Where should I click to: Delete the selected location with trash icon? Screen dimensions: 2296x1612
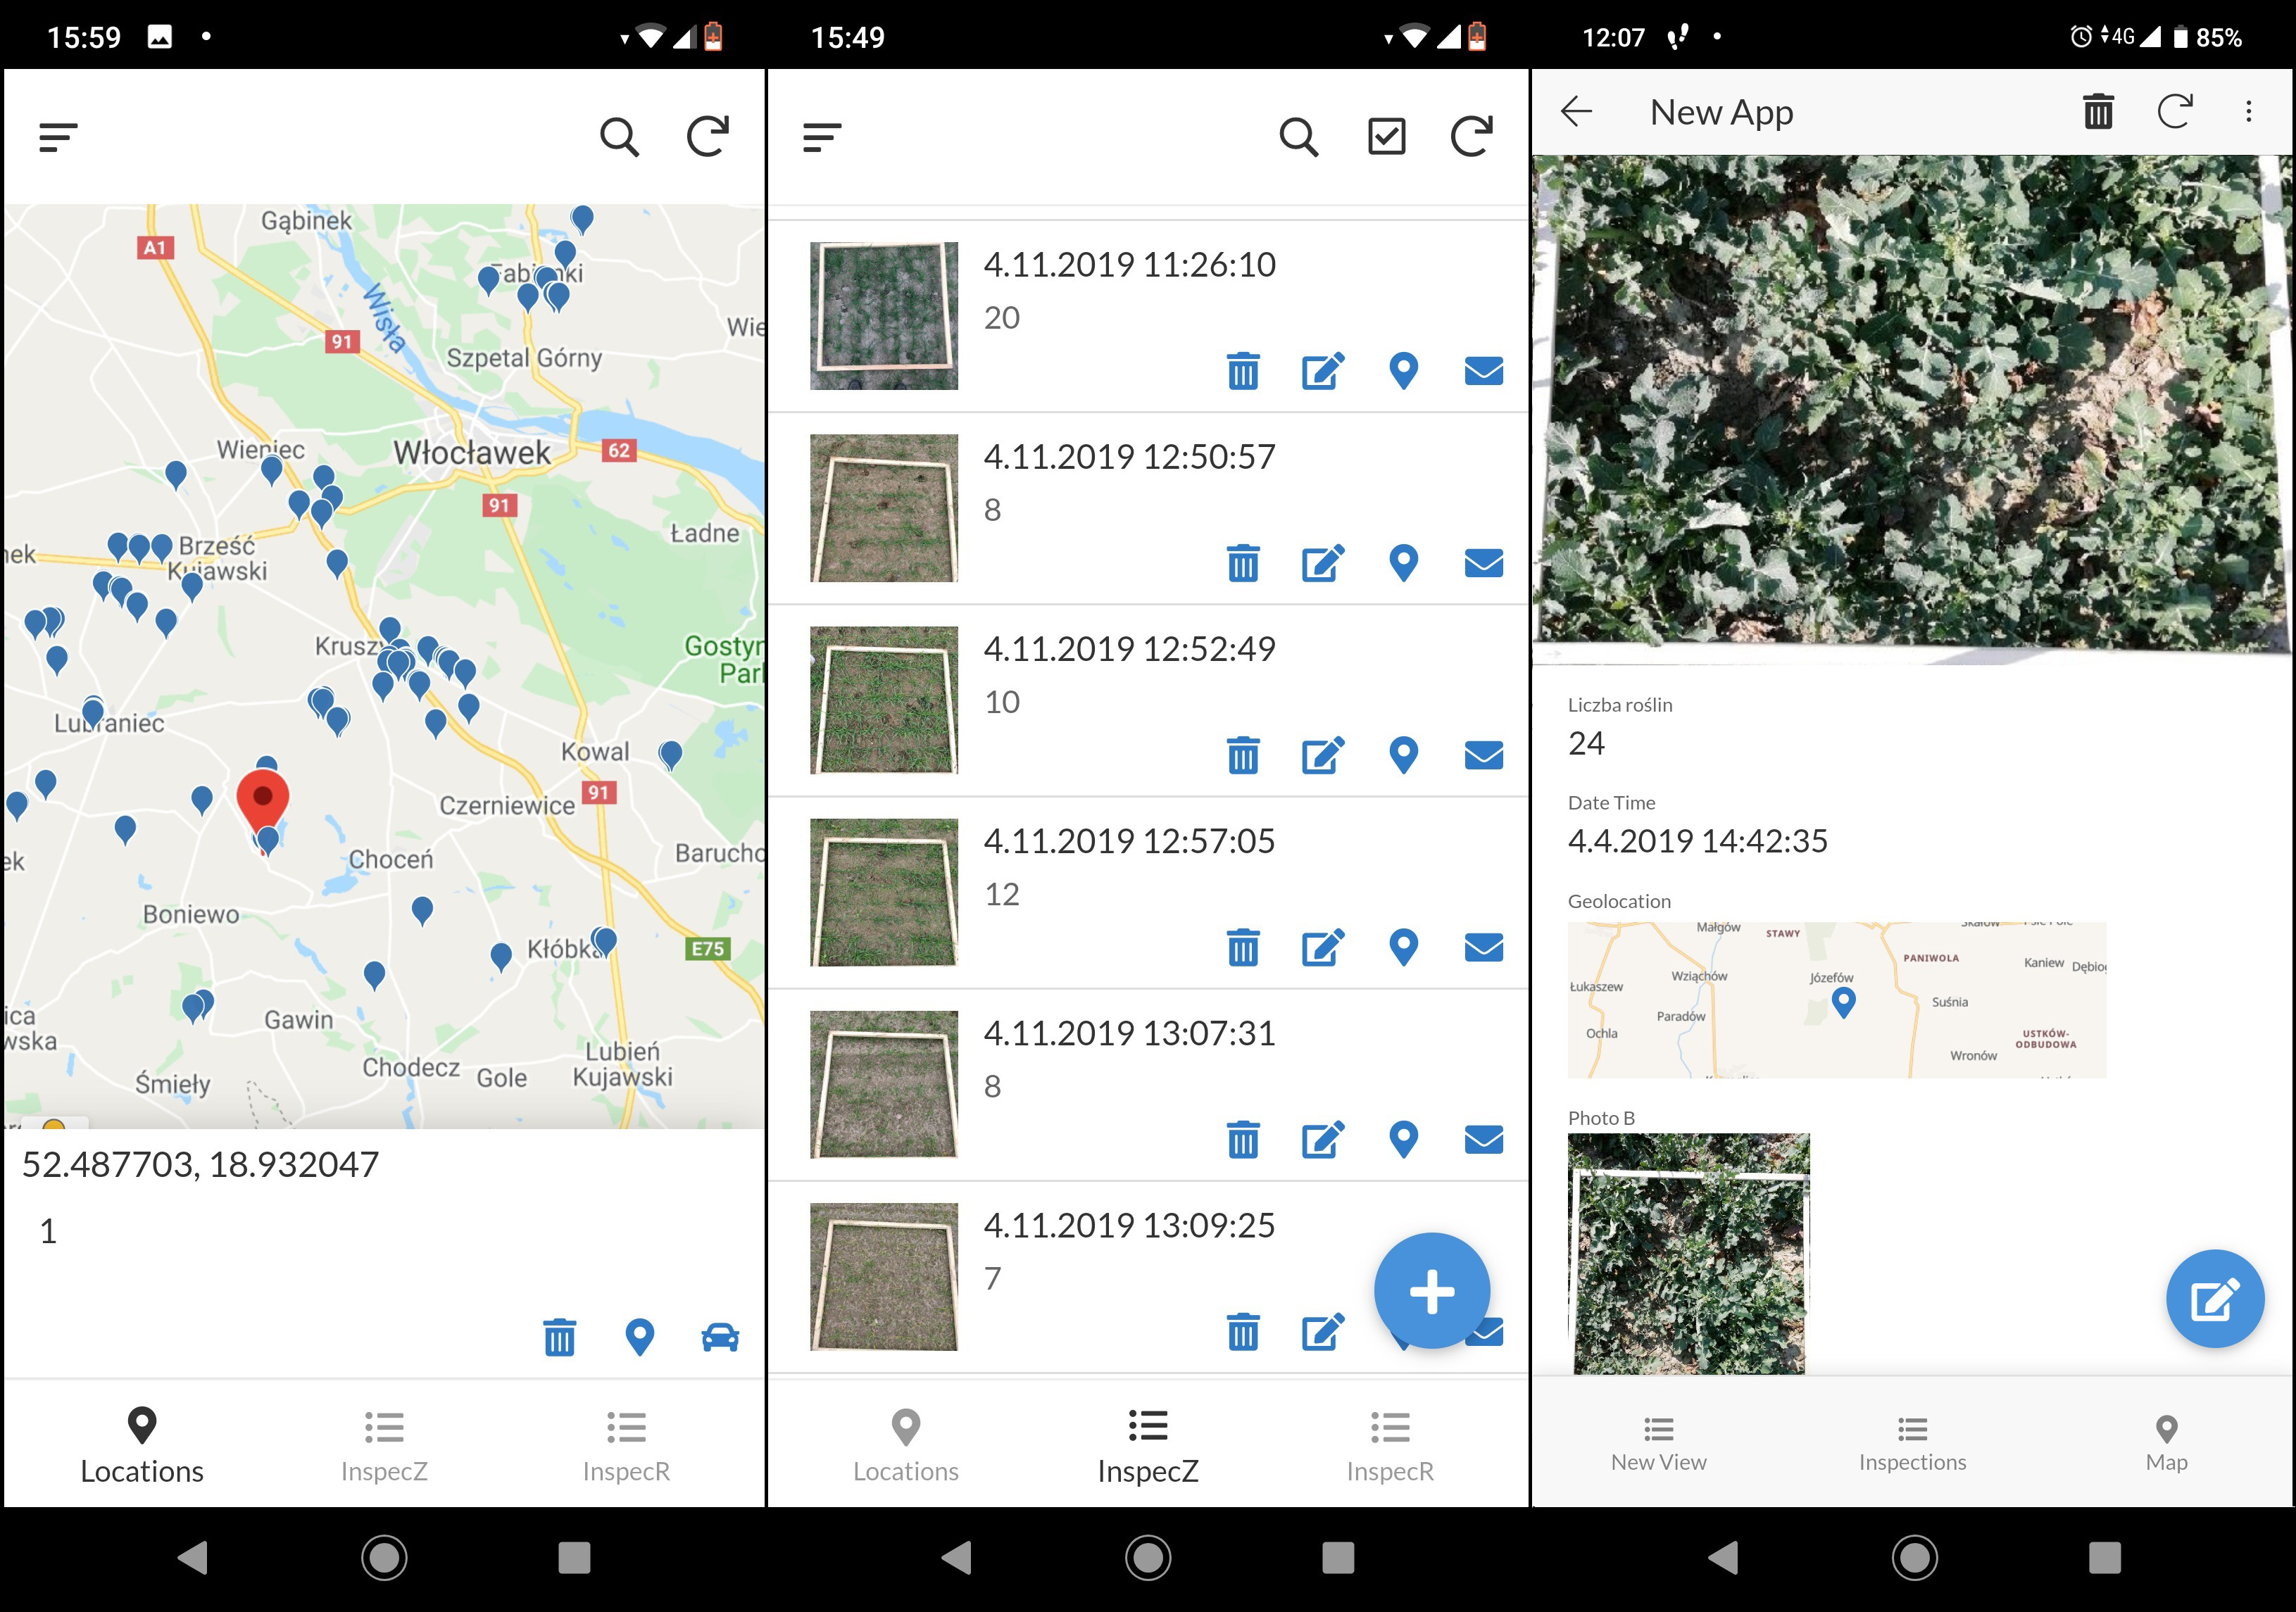point(559,1337)
